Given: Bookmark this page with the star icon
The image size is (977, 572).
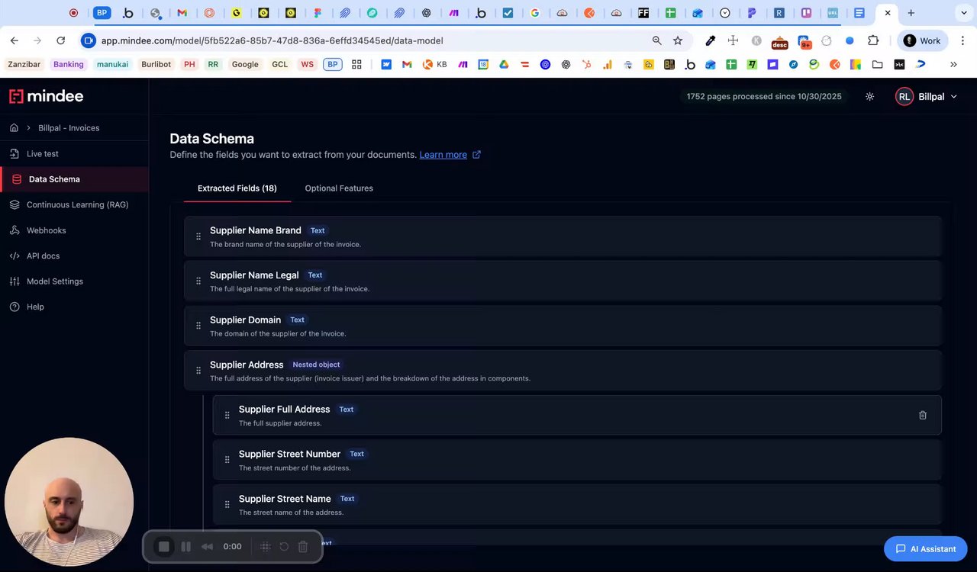Looking at the screenshot, I should tap(678, 40).
